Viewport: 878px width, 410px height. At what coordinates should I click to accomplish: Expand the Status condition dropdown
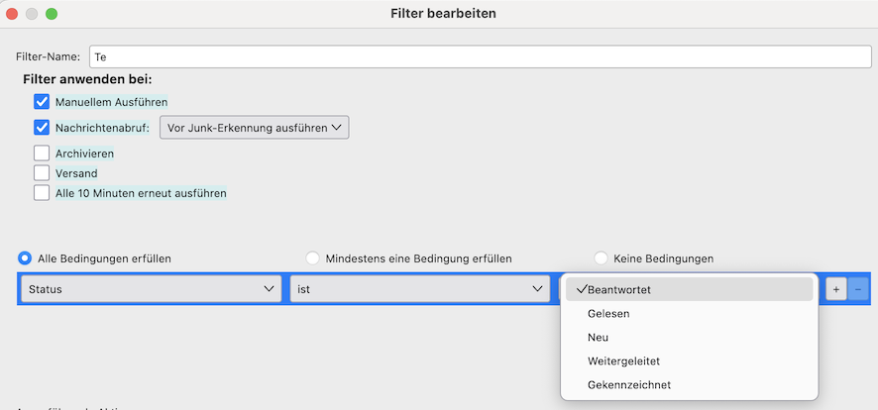(151, 288)
